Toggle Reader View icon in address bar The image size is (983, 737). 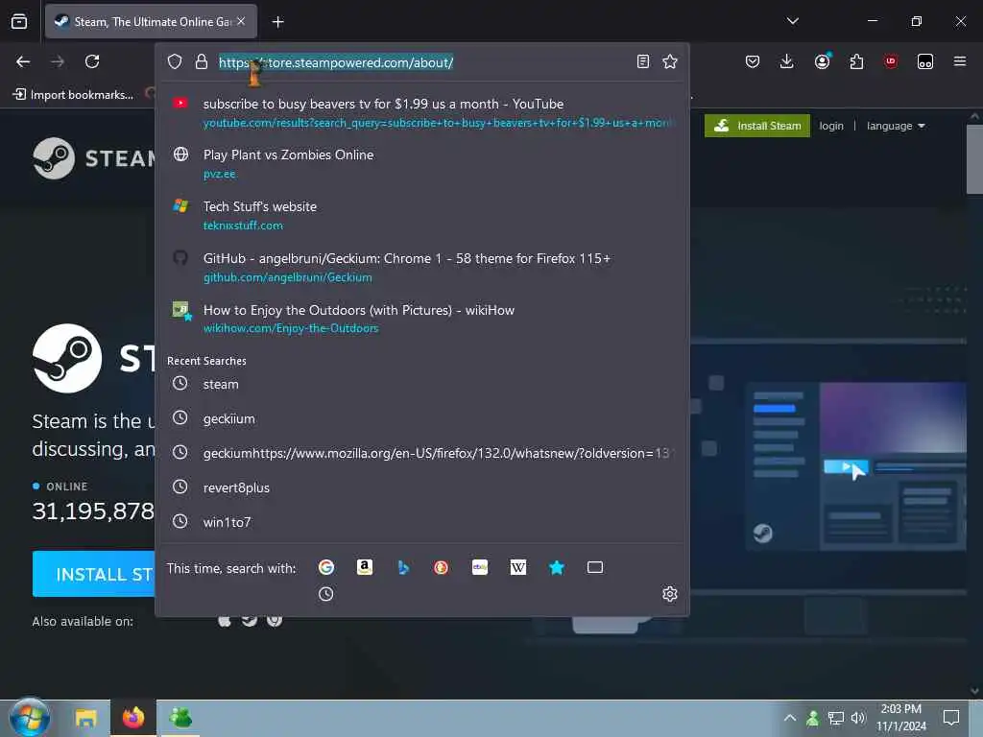tap(642, 61)
